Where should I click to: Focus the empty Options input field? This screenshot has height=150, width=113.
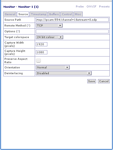click(x=72, y=31)
